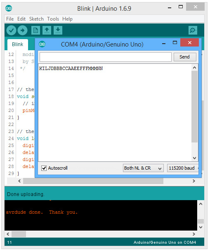Click the 'pinM' code on line 20
210x252 pixels.
point(28,111)
